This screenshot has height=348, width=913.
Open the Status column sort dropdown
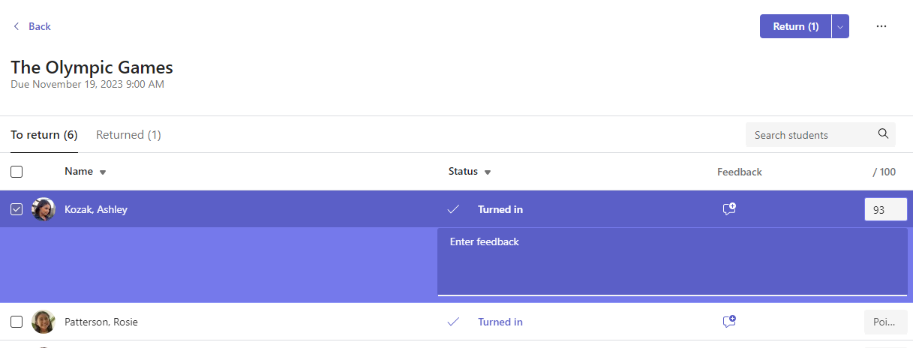(x=488, y=172)
